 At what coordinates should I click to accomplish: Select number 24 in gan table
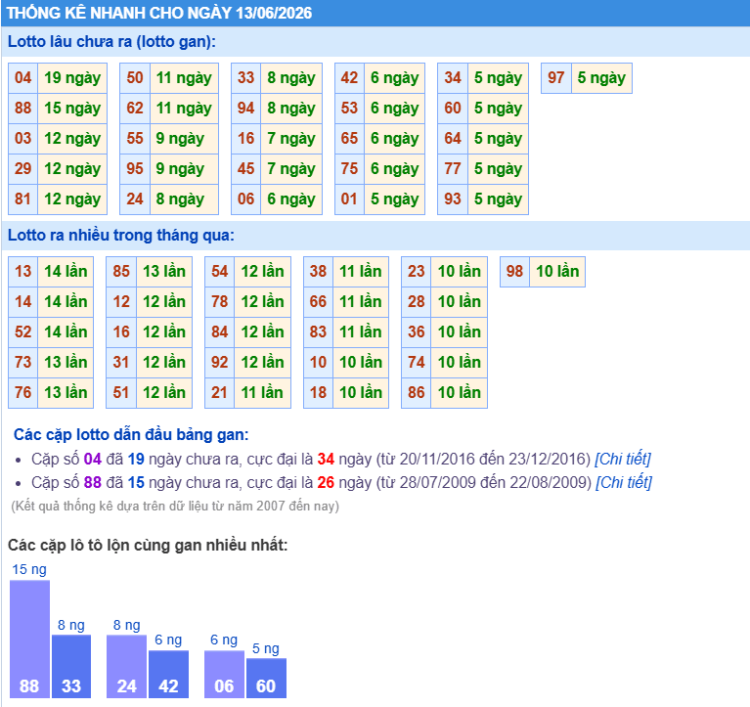135,199
